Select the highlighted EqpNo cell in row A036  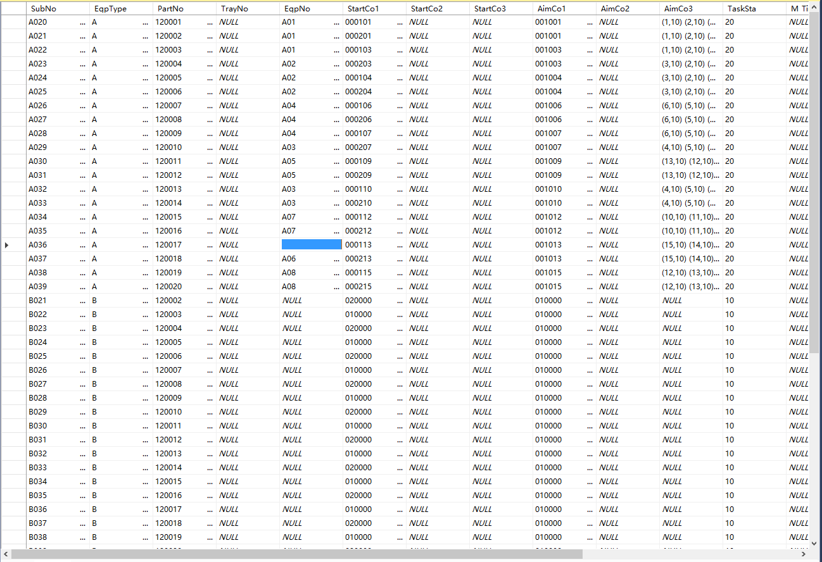[x=311, y=245]
